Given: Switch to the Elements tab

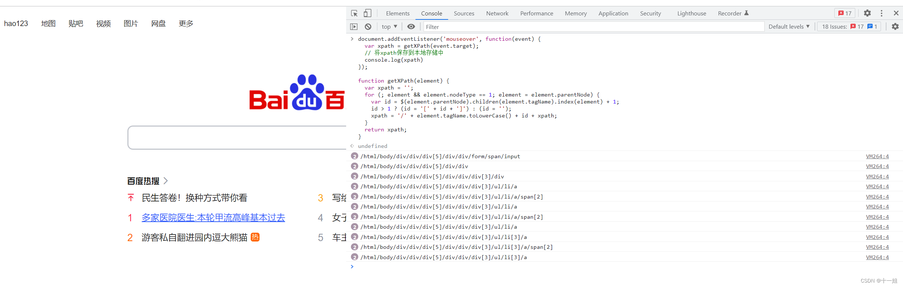Looking at the screenshot, I should pos(398,13).
